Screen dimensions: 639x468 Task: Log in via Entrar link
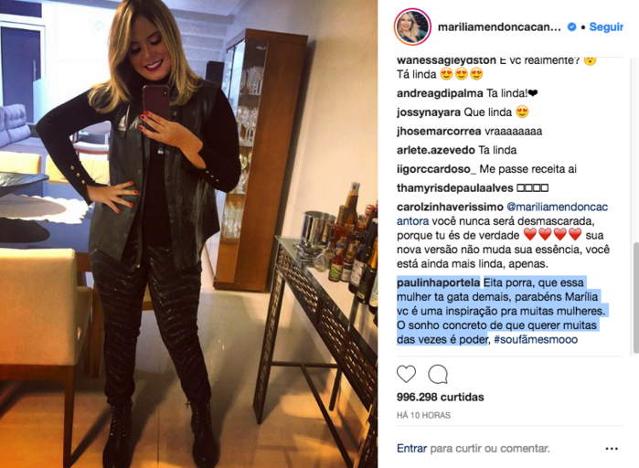pyautogui.click(x=411, y=449)
